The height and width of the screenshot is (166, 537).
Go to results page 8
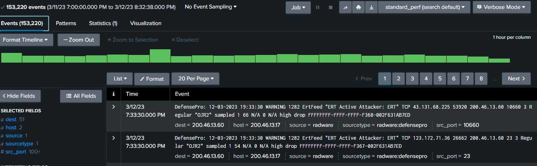(x=481, y=79)
